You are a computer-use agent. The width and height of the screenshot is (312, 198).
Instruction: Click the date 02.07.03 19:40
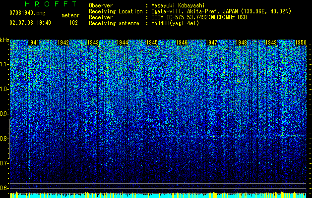[x=30, y=23]
